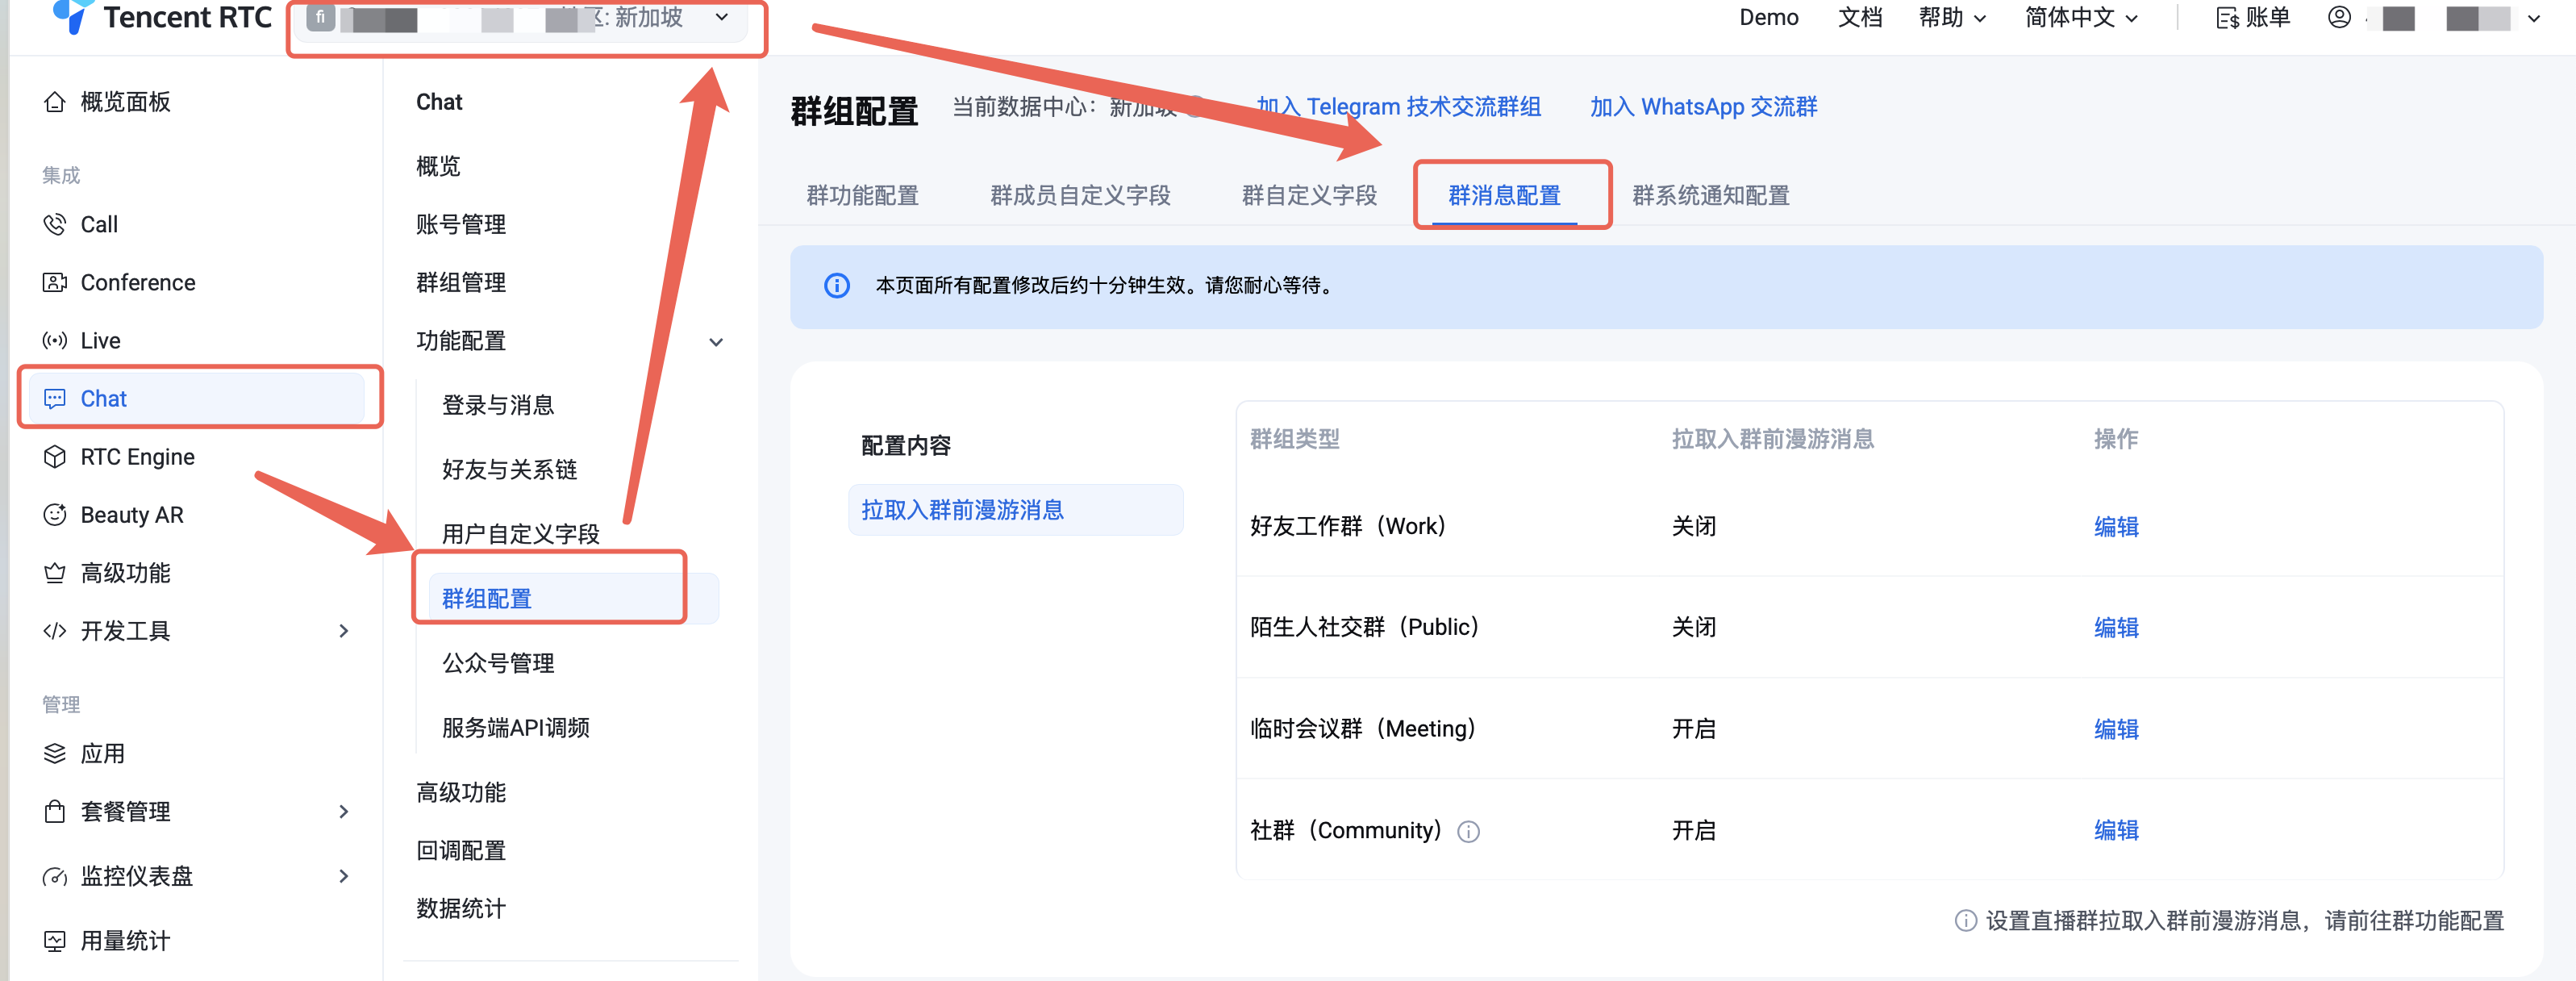Click the Conference icon in sidebar
2576x981 pixels.
click(55, 282)
